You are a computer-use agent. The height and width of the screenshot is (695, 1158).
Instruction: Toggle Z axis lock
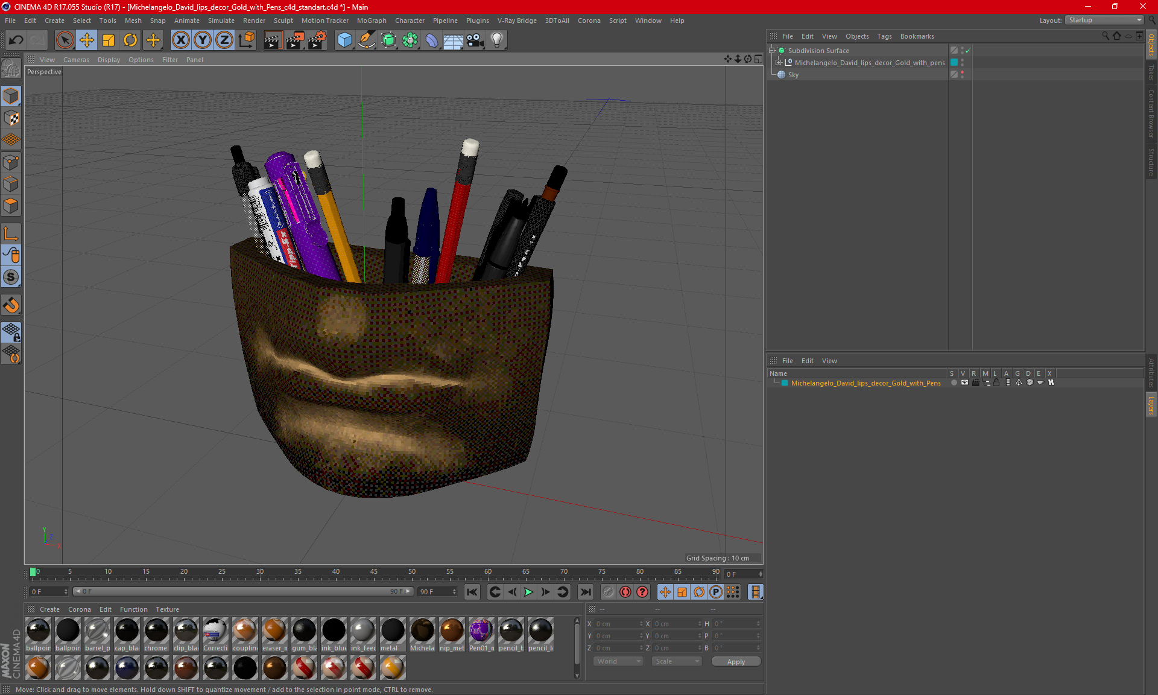(224, 40)
